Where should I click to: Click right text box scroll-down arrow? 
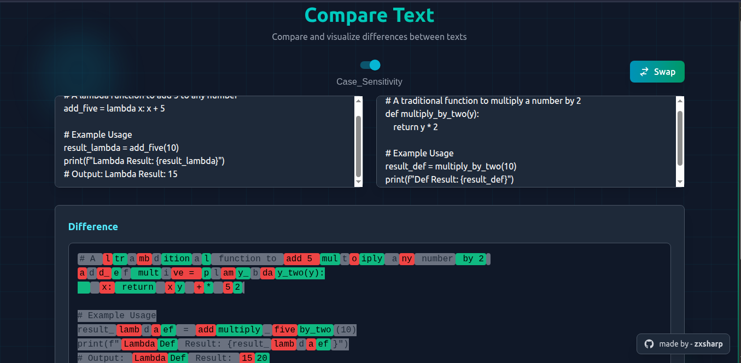pyautogui.click(x=680, y=181)
